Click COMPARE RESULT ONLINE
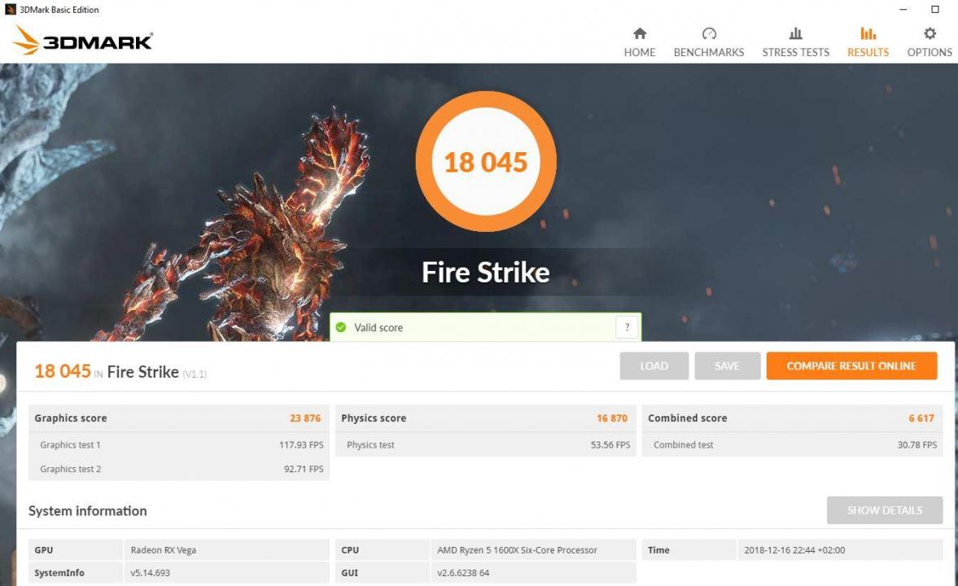The width and height of the screenshot is (958, 586). click(851, 365)
